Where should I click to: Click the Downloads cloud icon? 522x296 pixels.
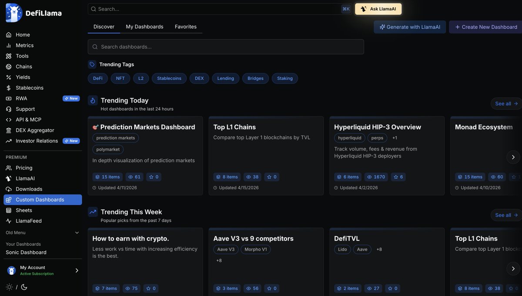pos(8,189)
